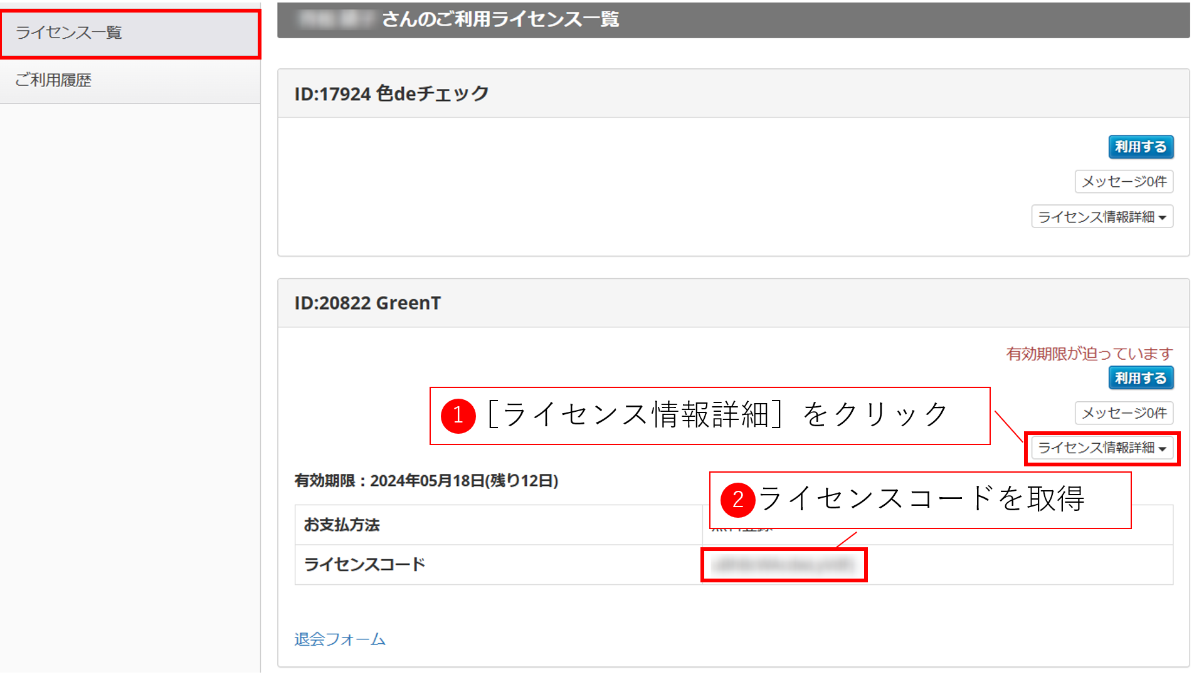Expand ライセンス情報詳細 dropdown for 色deチェック

pyautogui.click(x=1102, y=217)
